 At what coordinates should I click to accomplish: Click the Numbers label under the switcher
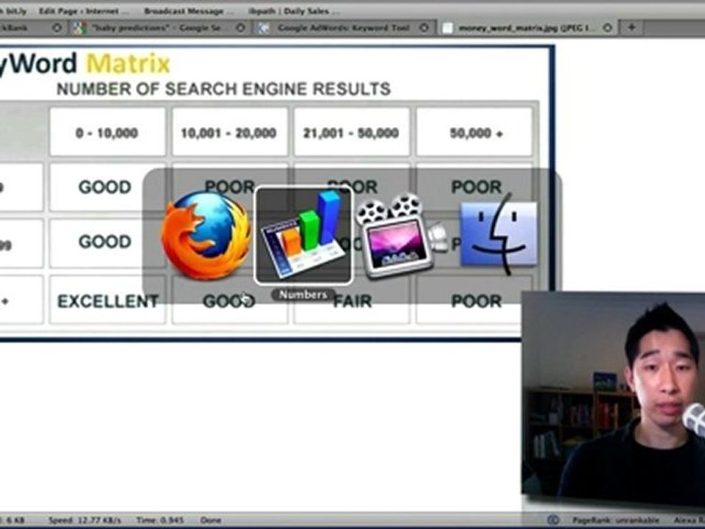303,295
